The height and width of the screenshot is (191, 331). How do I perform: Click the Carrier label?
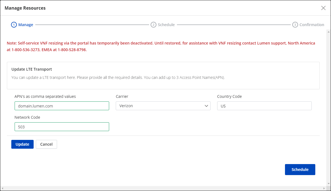pyautogui.click(x=122, y=96)
